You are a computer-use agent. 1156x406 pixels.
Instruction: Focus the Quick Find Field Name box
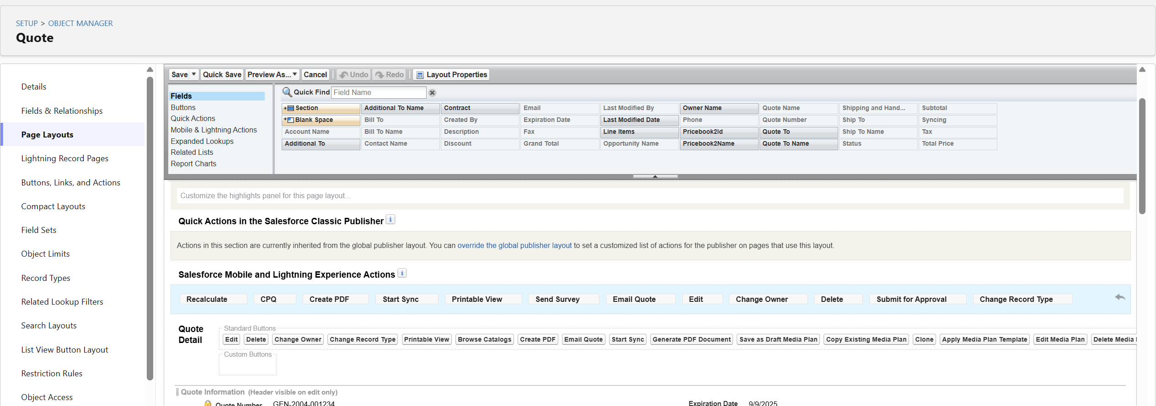pyautogui.click(x=379, y=92)
